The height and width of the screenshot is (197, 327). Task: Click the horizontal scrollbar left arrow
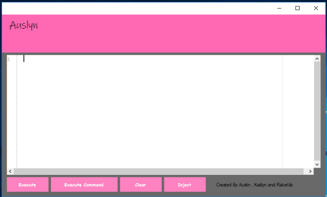pyautogui.click(x=10, y=171)
